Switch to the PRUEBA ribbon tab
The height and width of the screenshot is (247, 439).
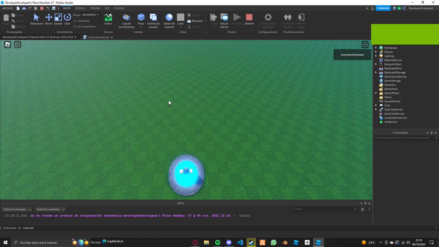95,8
